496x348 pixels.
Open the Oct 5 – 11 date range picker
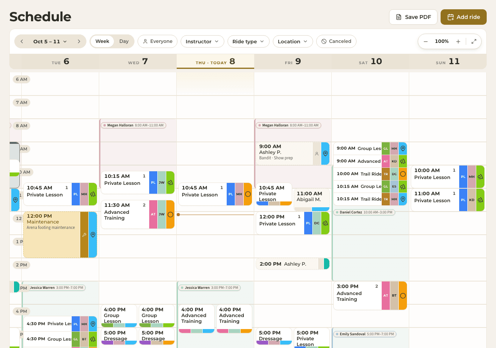point(50,41)
